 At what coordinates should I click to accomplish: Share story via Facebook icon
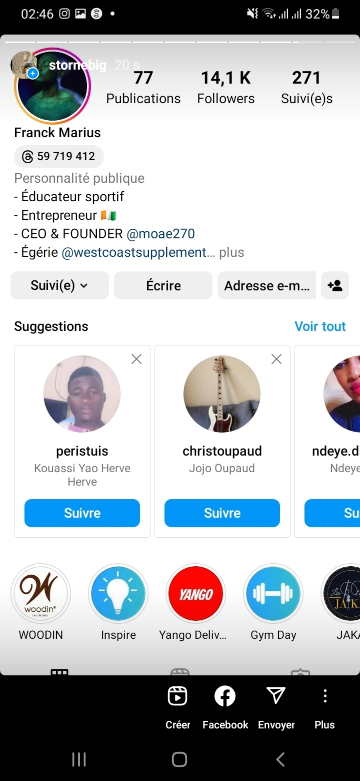click(x=225, y=696)
